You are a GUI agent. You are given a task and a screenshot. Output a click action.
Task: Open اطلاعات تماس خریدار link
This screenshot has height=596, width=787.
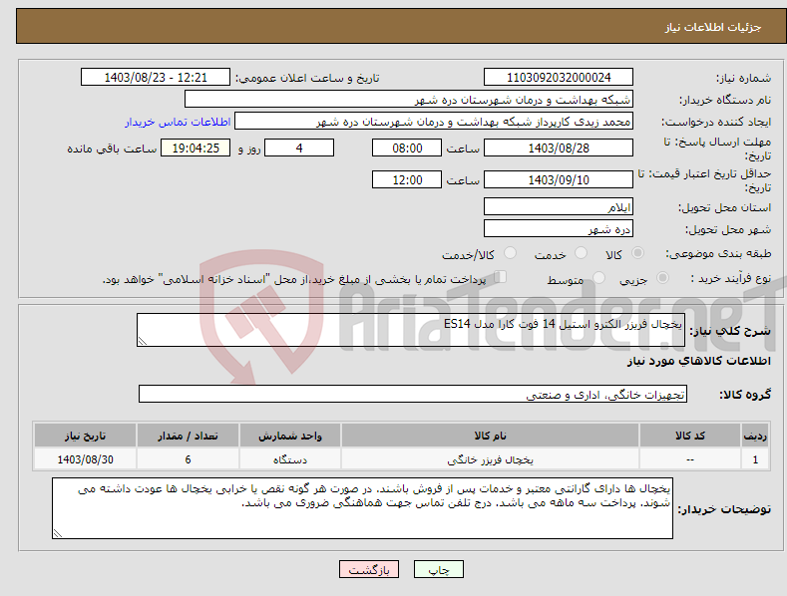178,122
